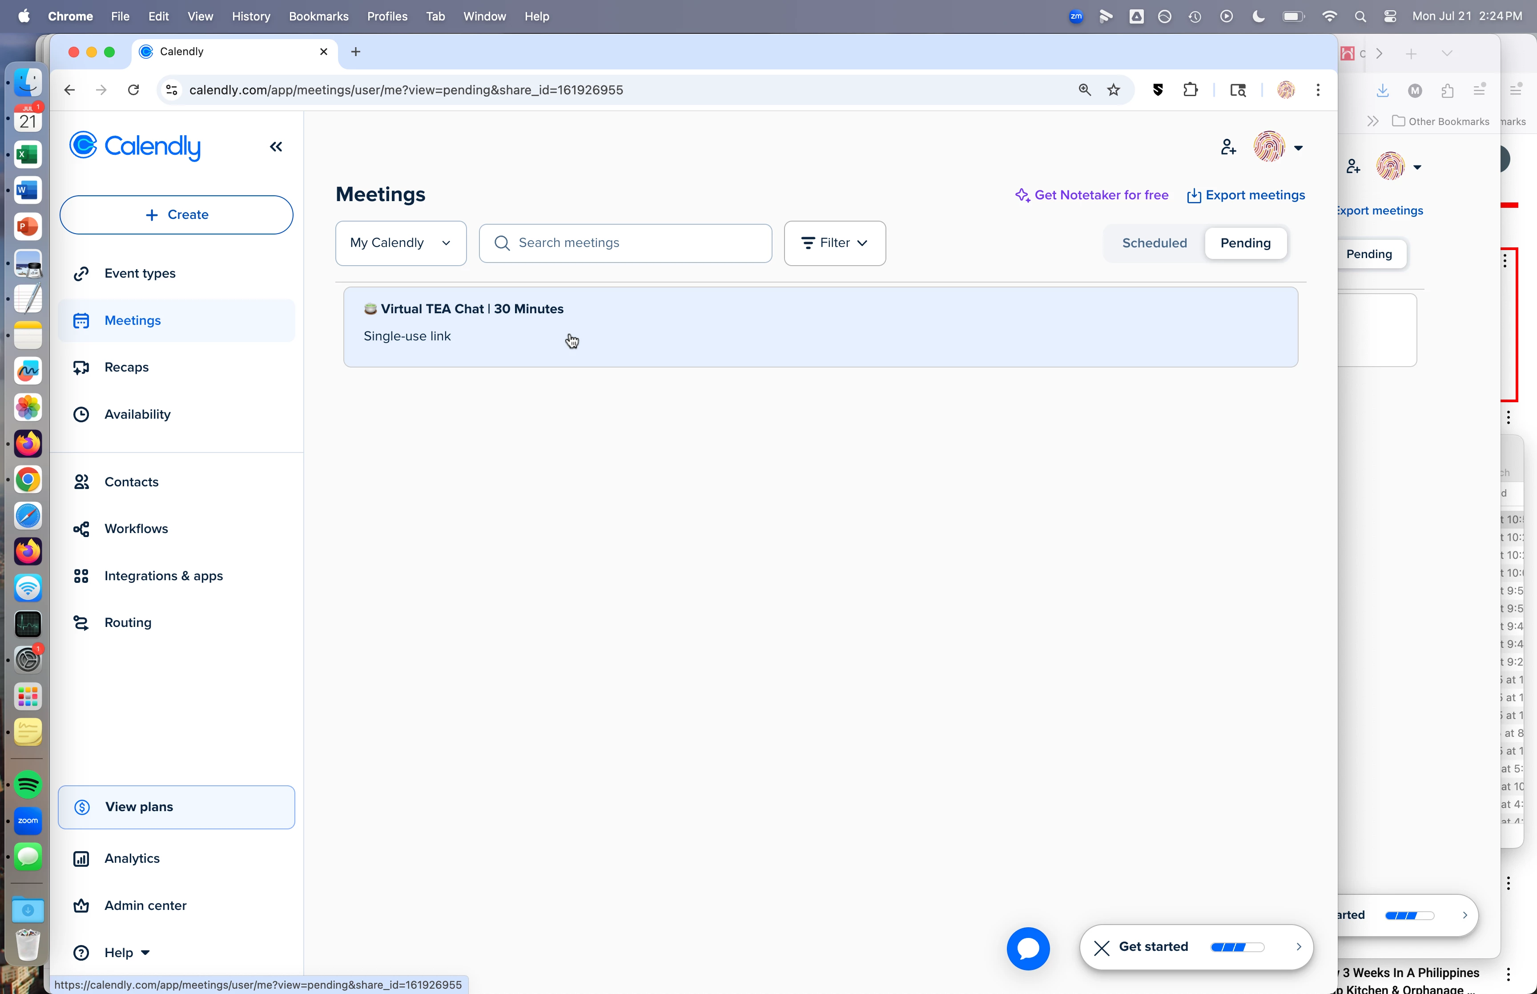Screen dimensions: 1537x994
Task: Click Get Notetaker for free link
Action: pyautogui.click(x=1091, y=195)
